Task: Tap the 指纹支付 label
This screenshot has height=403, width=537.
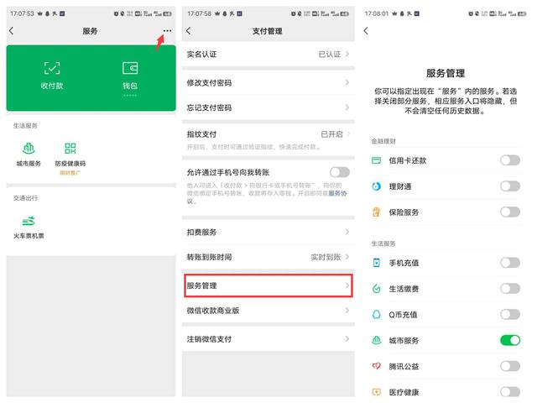Action: 201,134
